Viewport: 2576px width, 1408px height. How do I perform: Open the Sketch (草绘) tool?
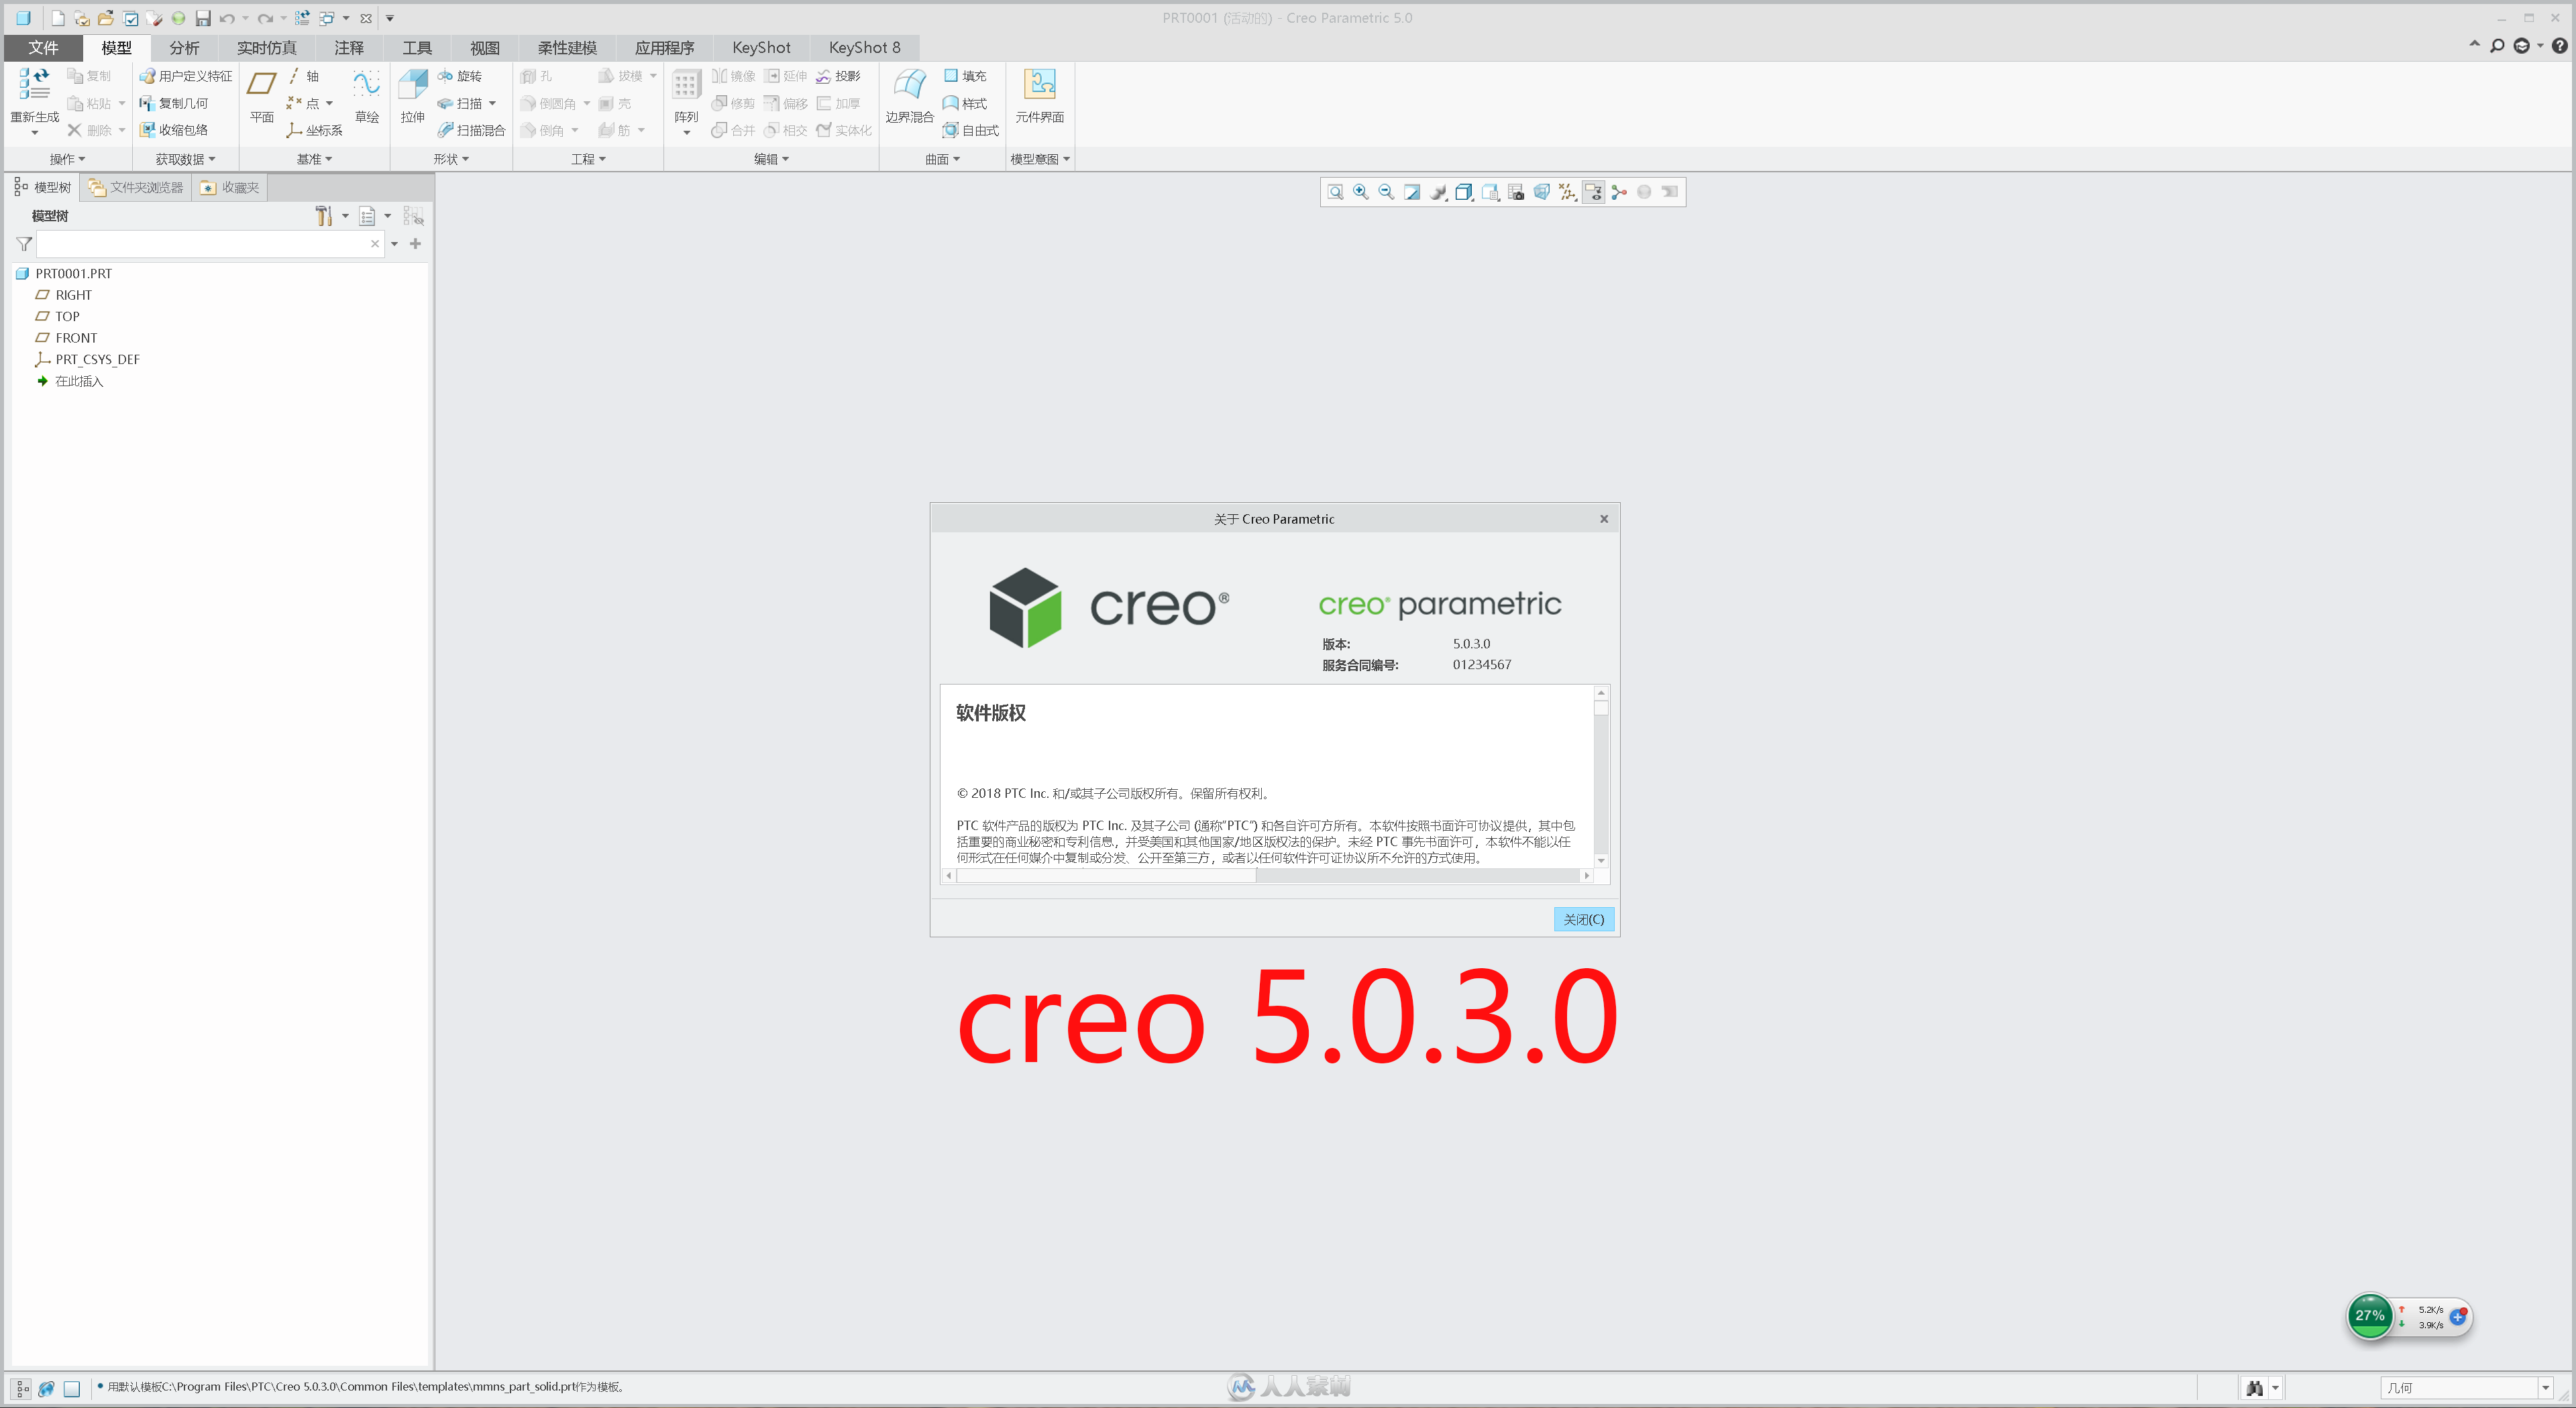coord(366,97)
